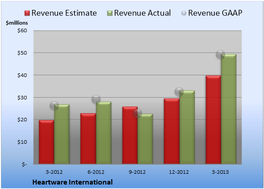This screenshot has height=189, width=264.
Task: Click the '$10' axis value
Action: [x=22, y=142]
